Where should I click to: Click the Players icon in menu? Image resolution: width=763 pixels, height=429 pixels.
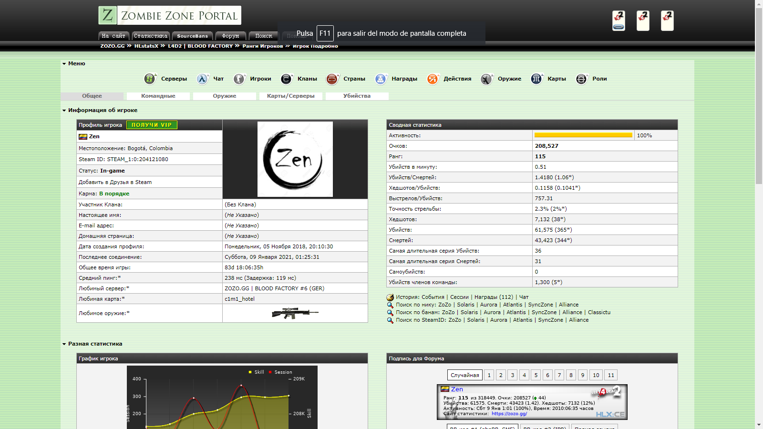(239, 79)
